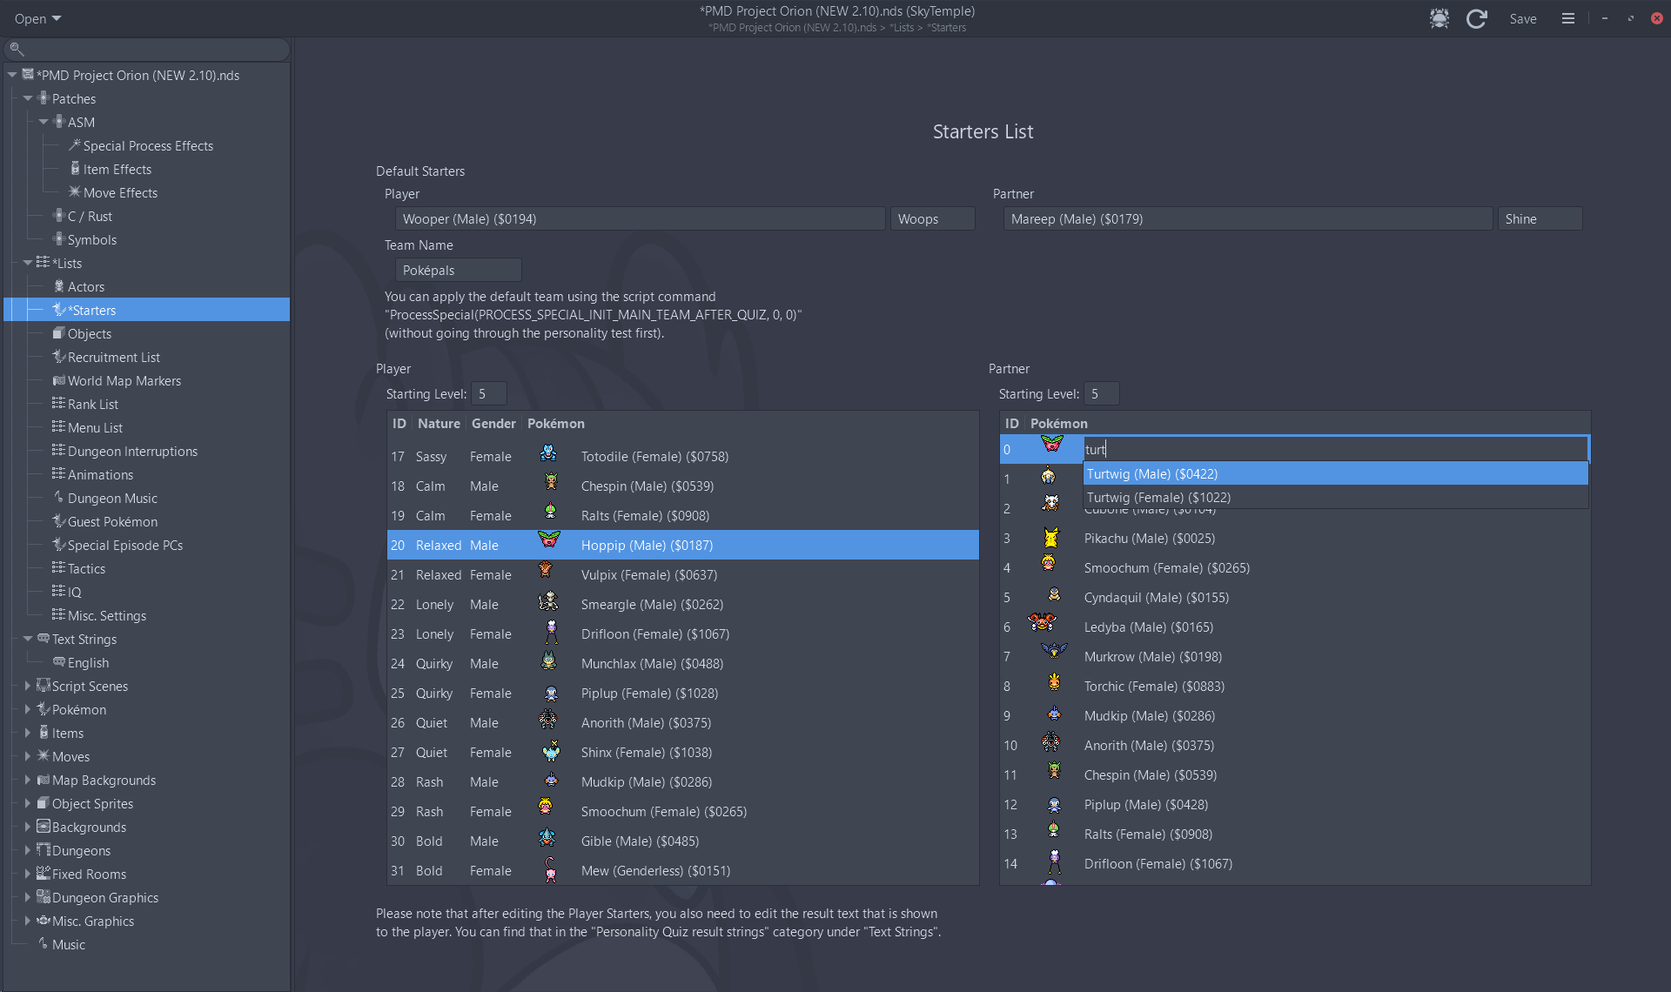
Task: Open the hamburger main menu
Action: pos(1567,18)
